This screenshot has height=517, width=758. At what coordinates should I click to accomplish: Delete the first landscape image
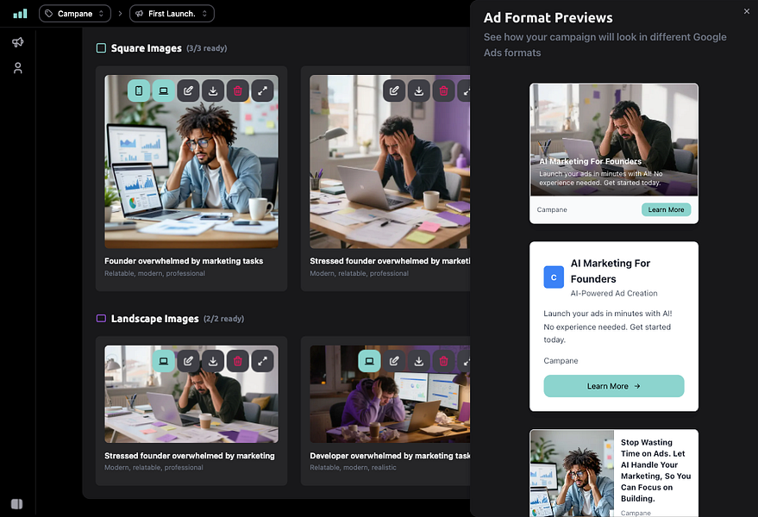(x=237, y=361)
